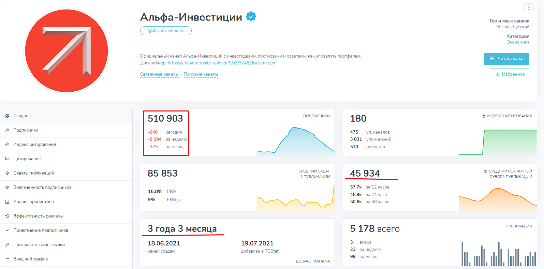Click the Внешний трафик arrow icon
This screenshot has height=269, width=544.
[x=7, y=259]
